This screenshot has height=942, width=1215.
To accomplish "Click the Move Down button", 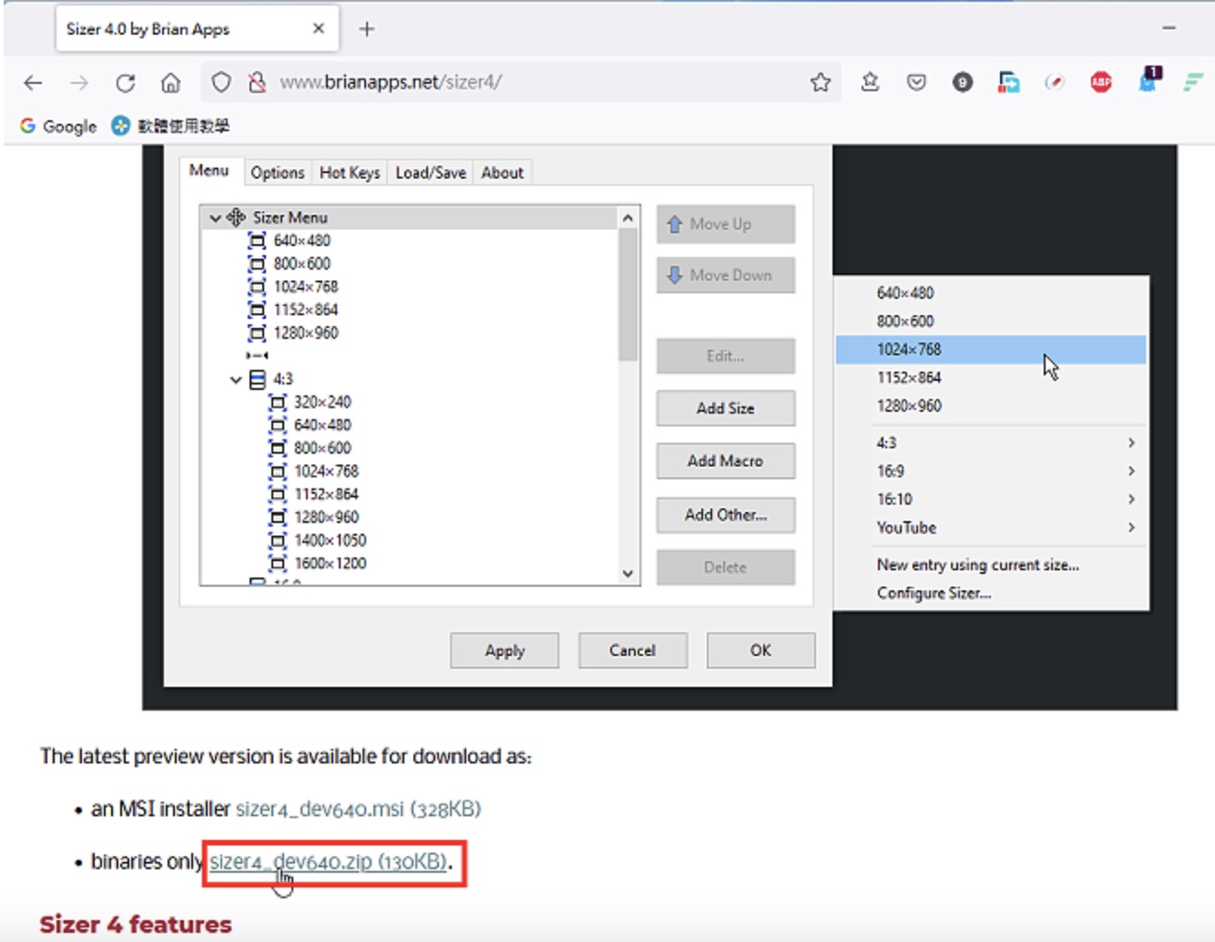I will tap(726, 275).
